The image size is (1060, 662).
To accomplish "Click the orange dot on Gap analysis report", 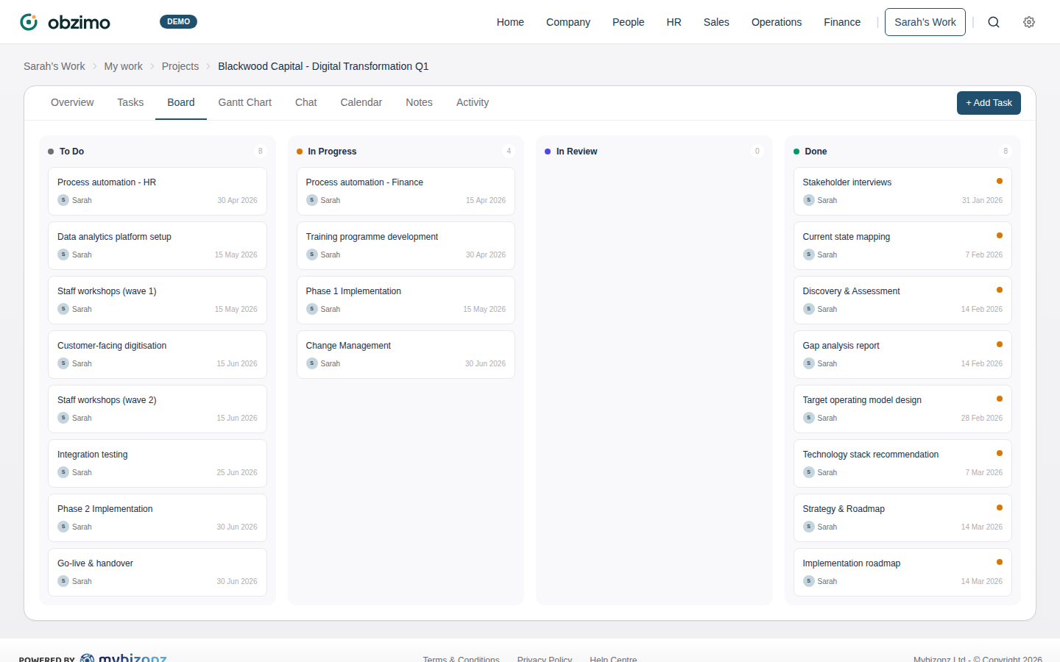I will [x=1000, y=344].
